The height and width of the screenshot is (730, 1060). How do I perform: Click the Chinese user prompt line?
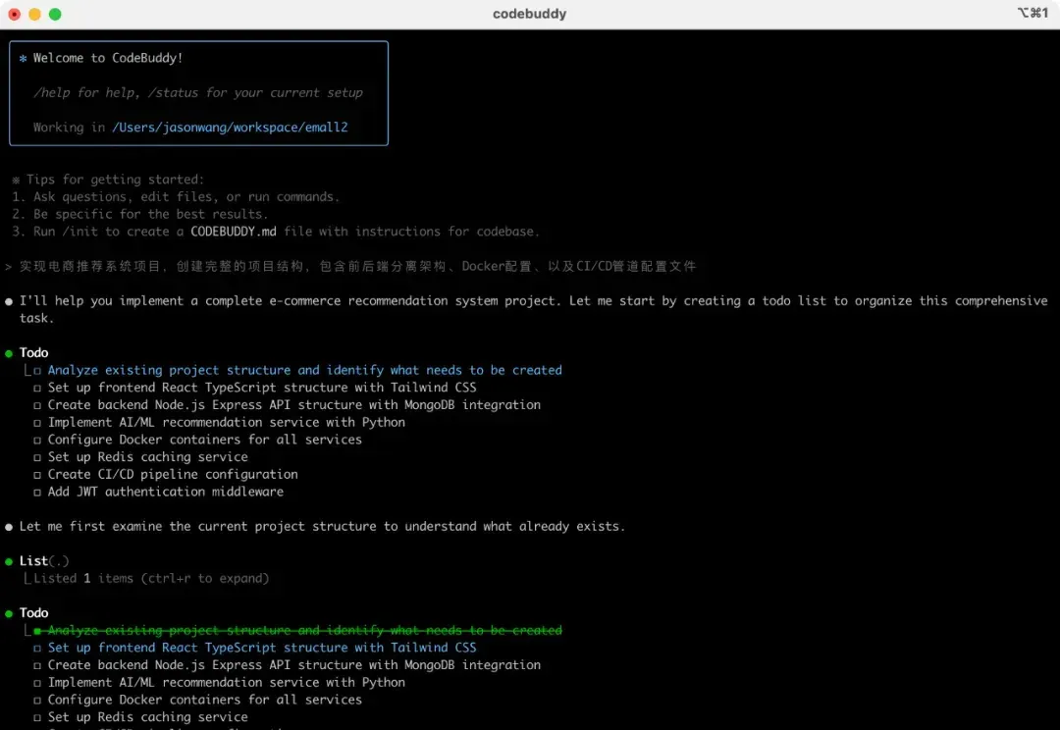[x=357, y=266]
